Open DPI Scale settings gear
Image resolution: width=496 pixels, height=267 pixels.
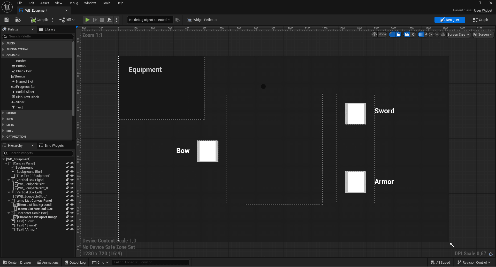(x=491, y=254)
